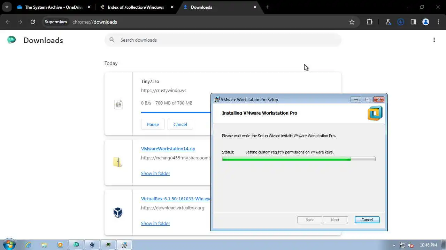Open the browser three-dot menu
446x250 pixels.
(438, 22)
